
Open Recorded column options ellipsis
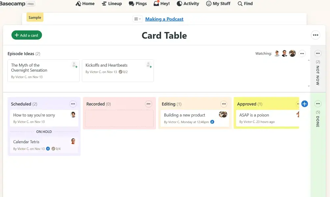pos(148,104)
